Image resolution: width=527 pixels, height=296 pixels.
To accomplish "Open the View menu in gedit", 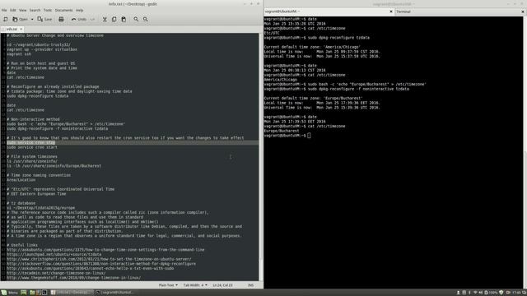I will (22, 10).
